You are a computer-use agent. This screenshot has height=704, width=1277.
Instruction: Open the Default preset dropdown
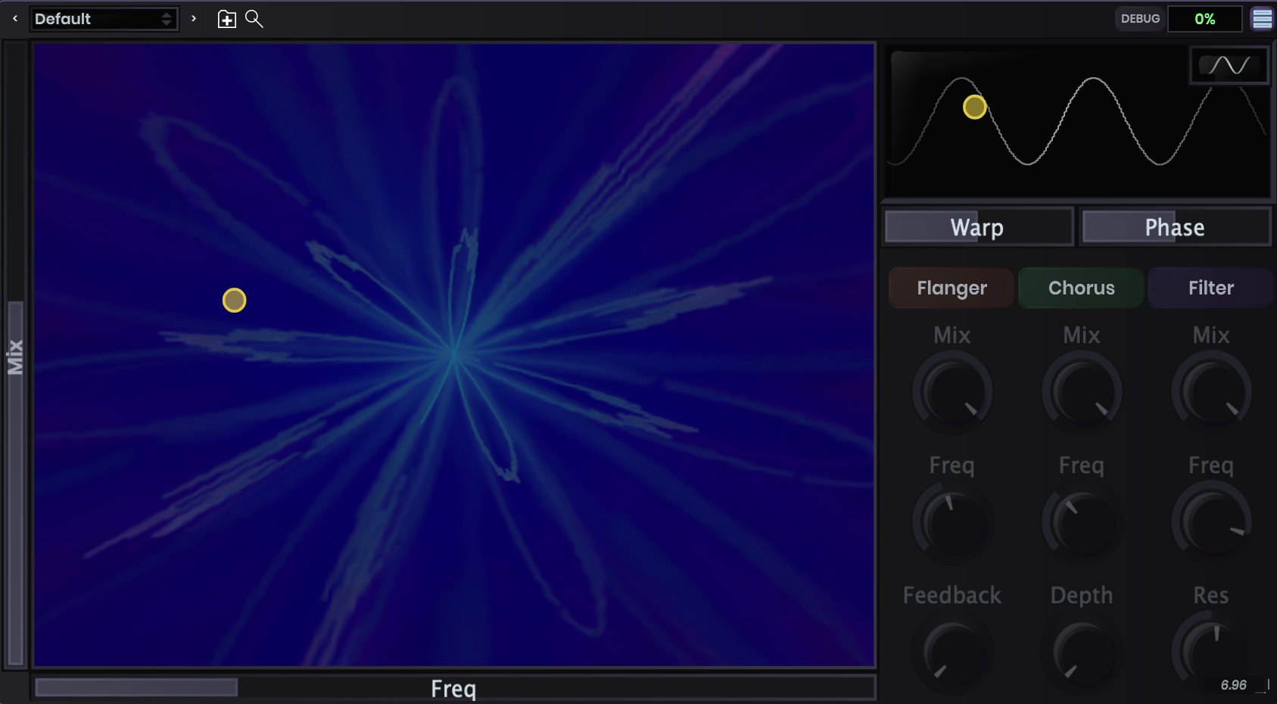point(104,19)
